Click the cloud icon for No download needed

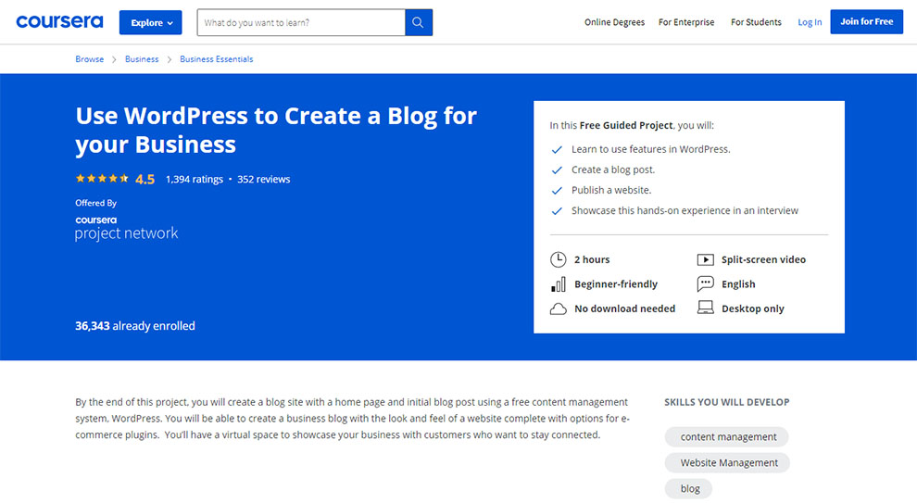(x=558, y=308)
